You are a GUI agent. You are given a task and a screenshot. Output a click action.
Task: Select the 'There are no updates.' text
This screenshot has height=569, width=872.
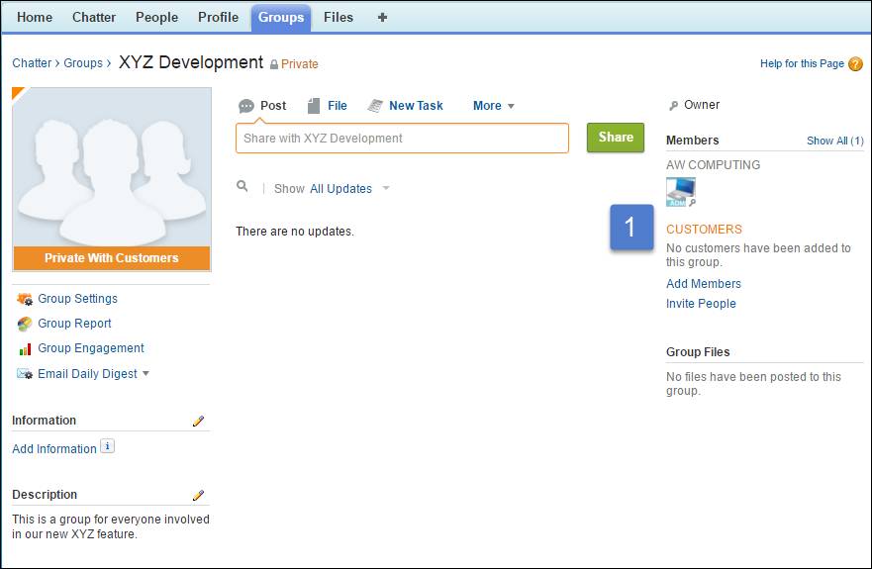[295, 232]
